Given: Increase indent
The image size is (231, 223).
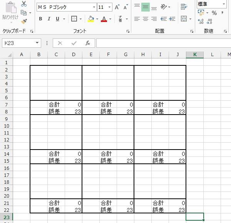Looking at the screenshot, I should coord(172,19).
